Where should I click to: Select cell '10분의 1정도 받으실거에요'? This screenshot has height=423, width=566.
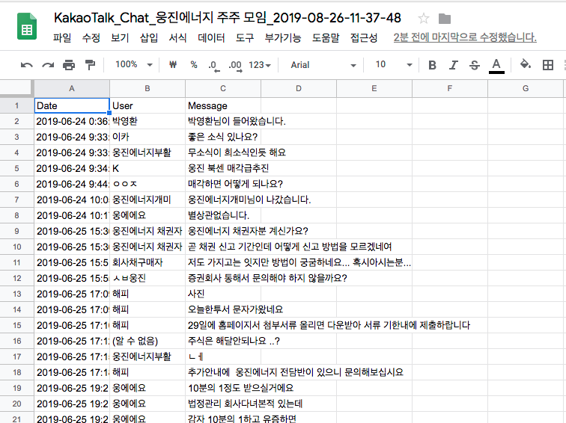[223, 388]
